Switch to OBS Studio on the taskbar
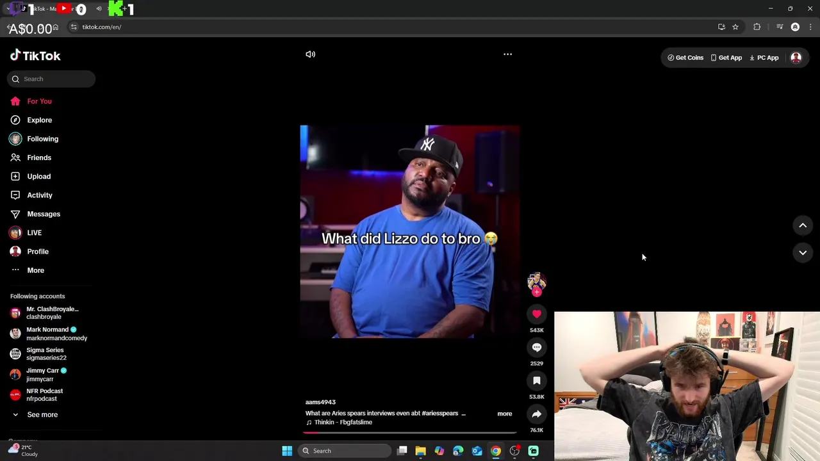Image resolution: width=820 pixels, height=461 pixels. coord(514,451)
